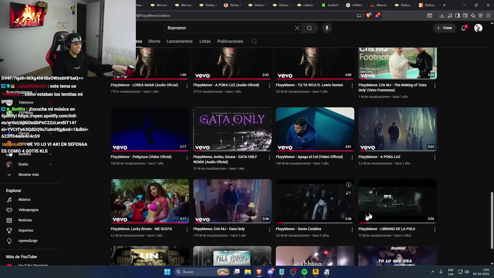Open Spotify from the taskbar
Image resolution: width=494 pixels, height=278 pixels.
[x=304, y=272]
